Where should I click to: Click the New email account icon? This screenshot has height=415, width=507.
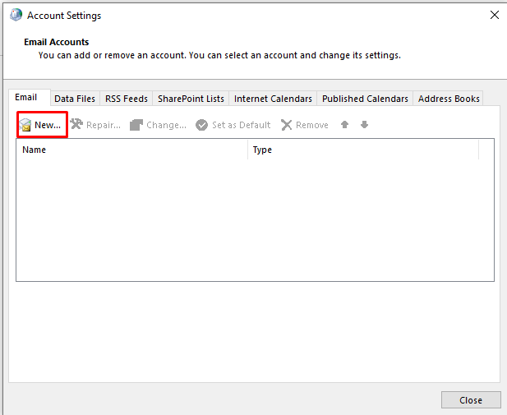click(25, 125)
